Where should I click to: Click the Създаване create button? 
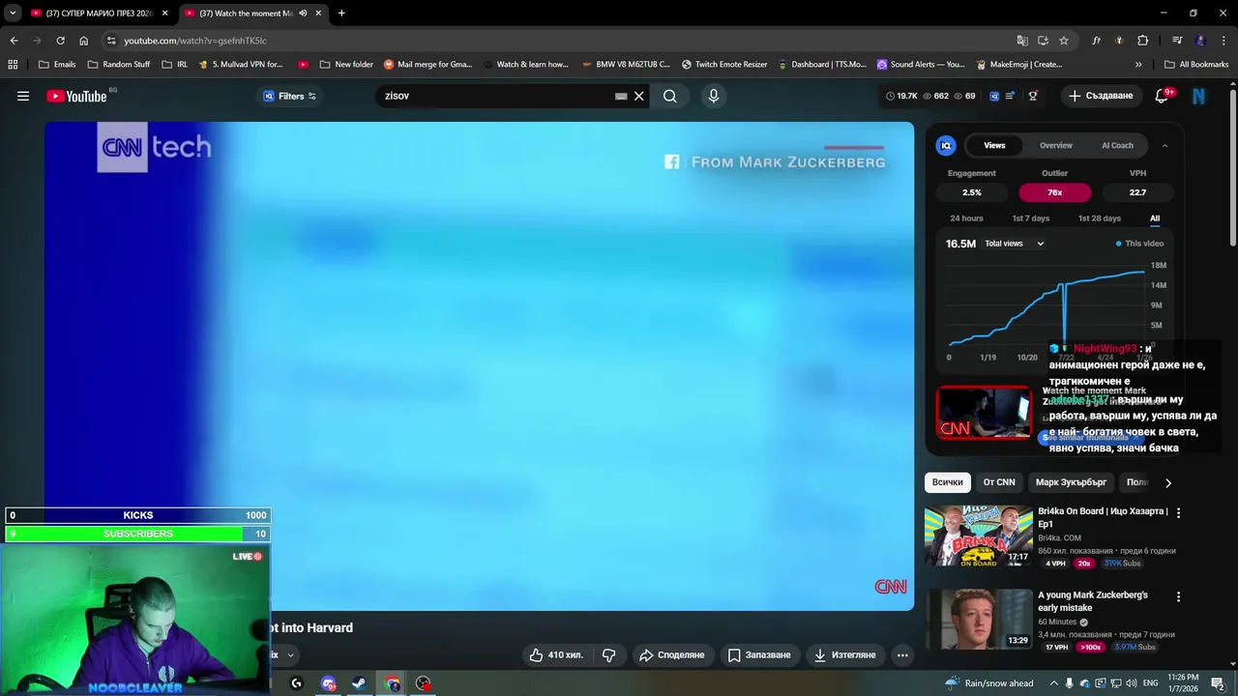click(1101, 96)
